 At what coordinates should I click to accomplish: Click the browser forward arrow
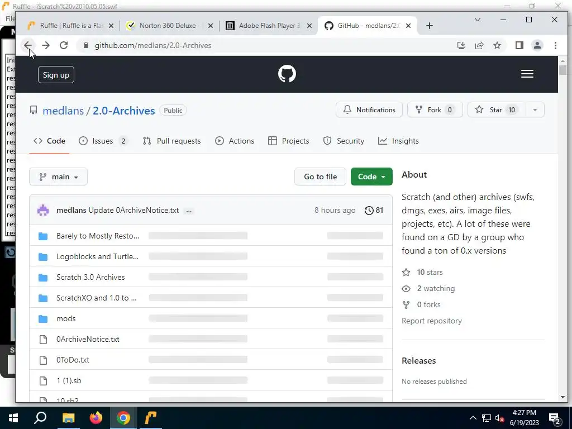(46, 45)
